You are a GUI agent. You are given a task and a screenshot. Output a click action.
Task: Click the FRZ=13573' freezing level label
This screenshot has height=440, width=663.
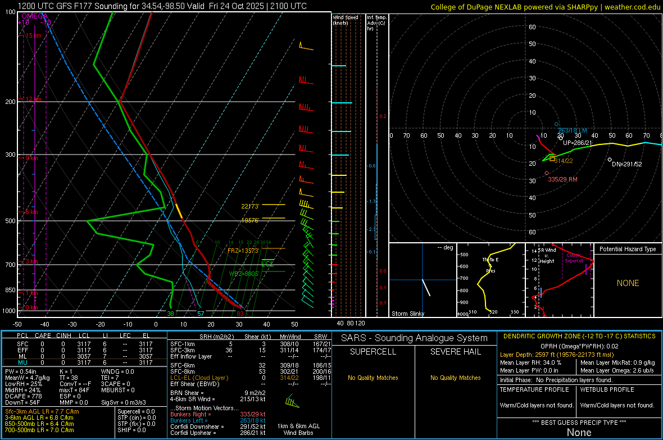[x=243, y=251]
